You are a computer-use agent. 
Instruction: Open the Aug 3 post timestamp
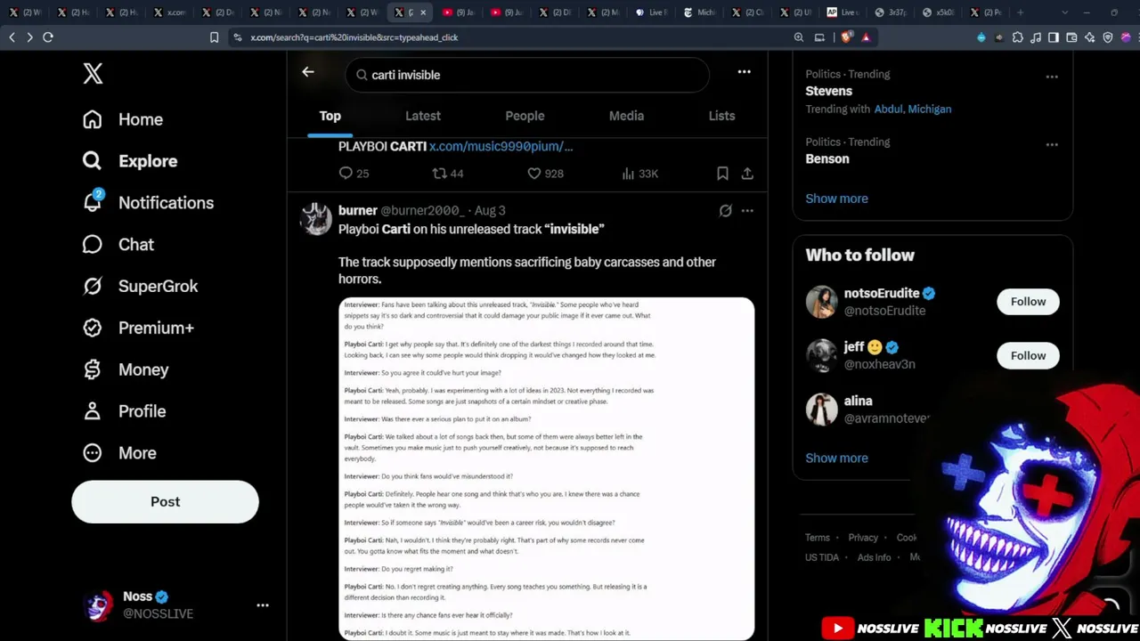pos(490,211)
